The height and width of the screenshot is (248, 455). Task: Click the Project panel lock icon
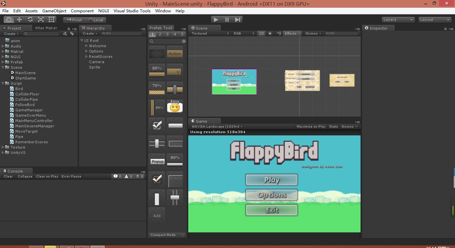point(69,29)
